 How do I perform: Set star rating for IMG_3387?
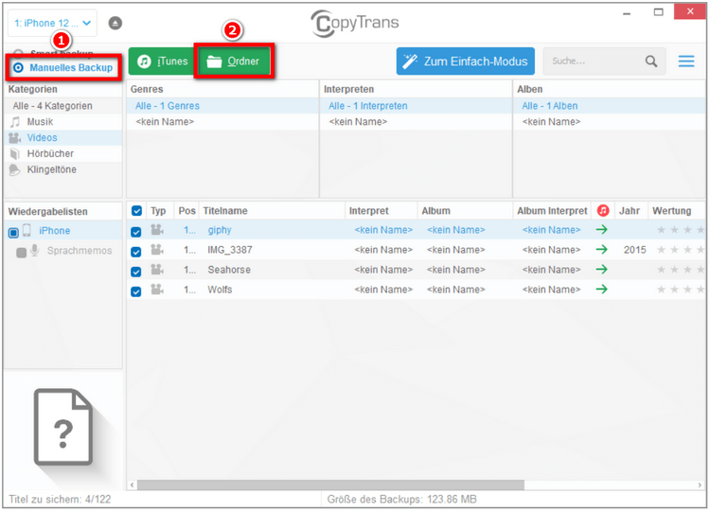[x=681, y=250]
